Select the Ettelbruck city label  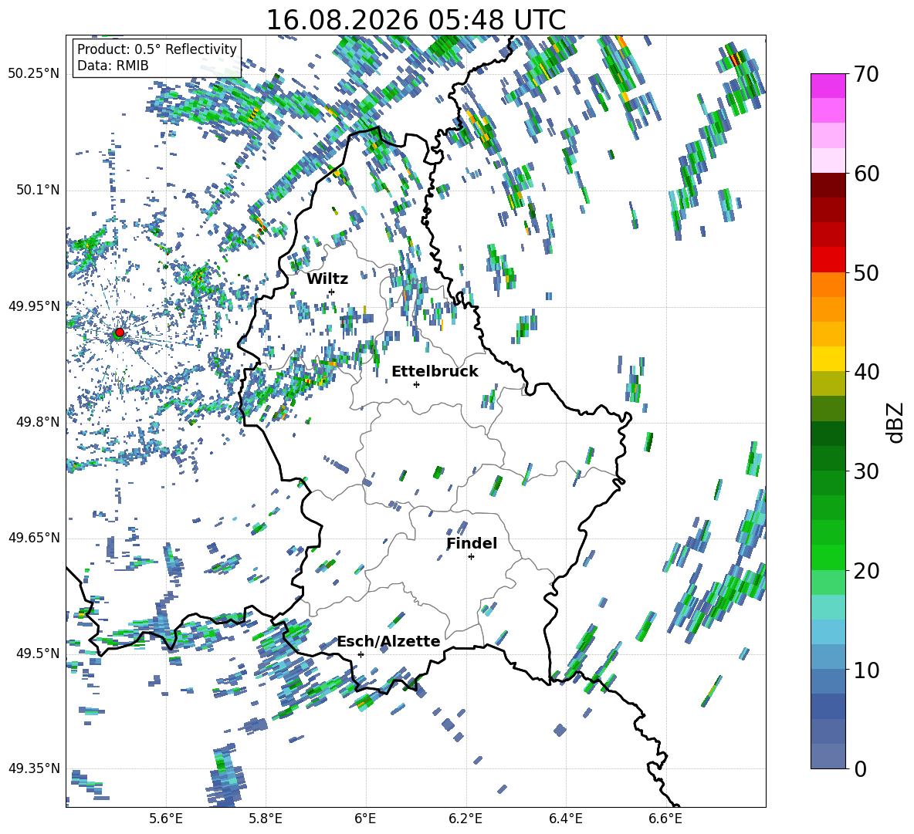[x=435, y=372]
